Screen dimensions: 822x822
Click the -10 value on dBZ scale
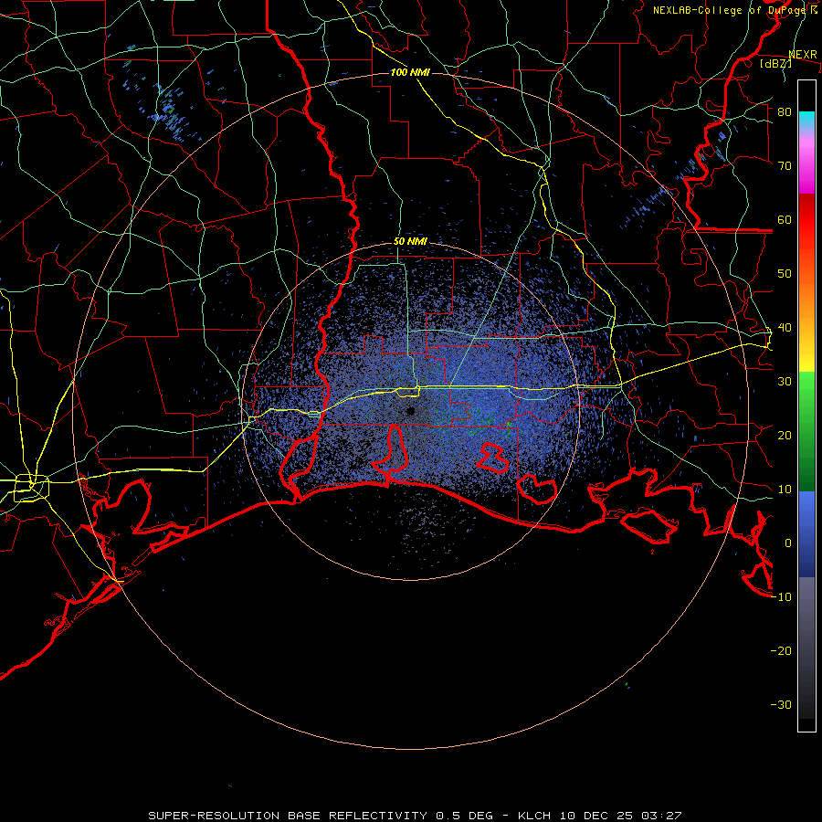tap(781, 597)
